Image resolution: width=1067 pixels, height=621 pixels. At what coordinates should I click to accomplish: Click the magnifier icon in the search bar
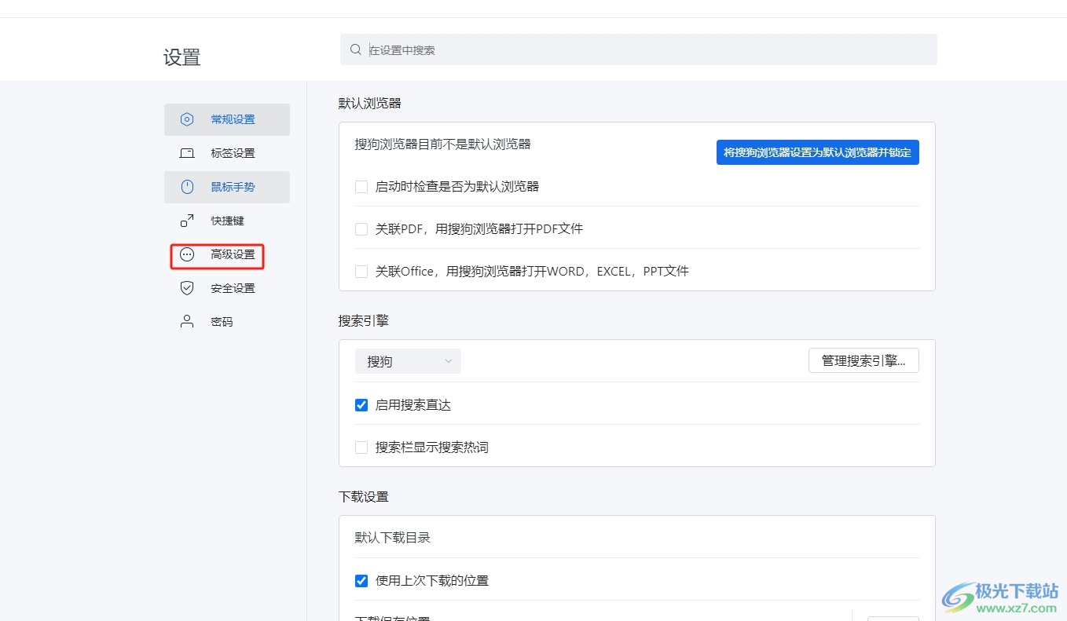(356, 49)
